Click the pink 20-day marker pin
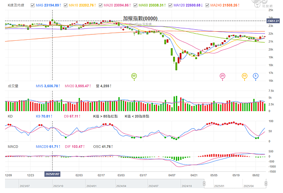Image resolution: width=283 pixels, height=193 pixels. [x=222, y=76]
